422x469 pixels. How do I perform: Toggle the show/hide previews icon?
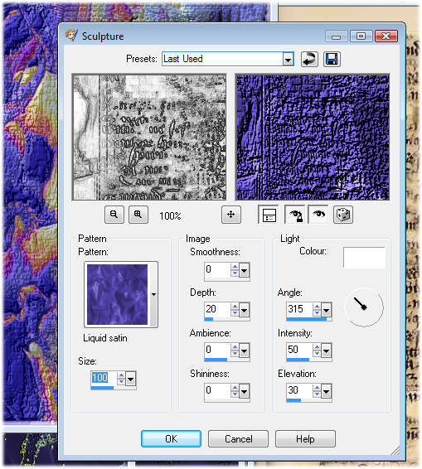coord(269,215)
